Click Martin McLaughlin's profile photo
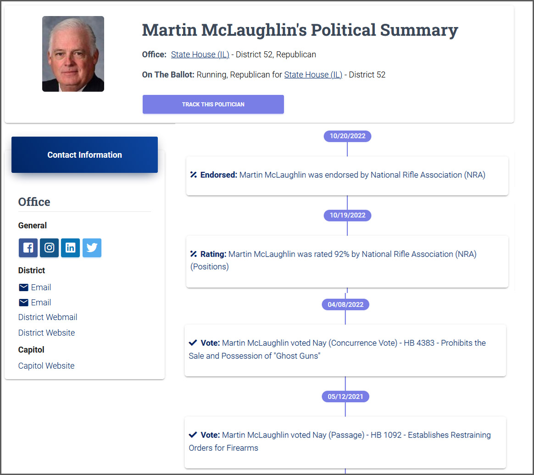The height and width of the screenshot is (475, 534). point(73,54)
